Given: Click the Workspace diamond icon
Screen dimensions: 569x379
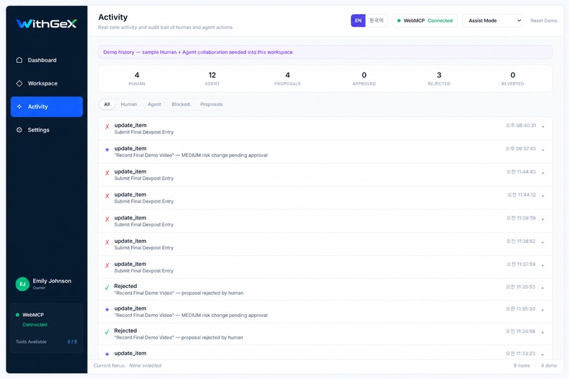Looking at the screenshot, I should (19, 83).
